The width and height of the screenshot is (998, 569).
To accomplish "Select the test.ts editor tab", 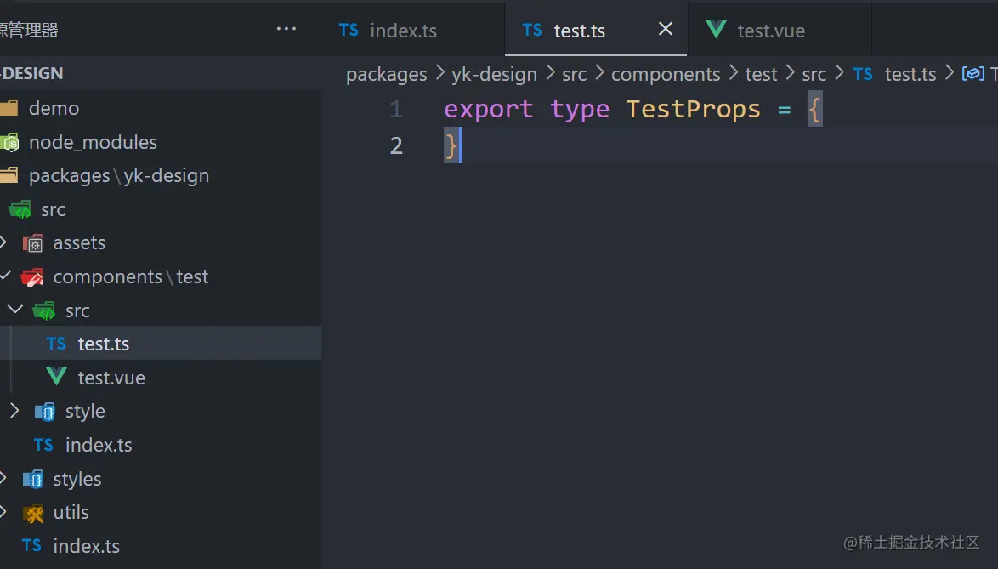I will pyautogui.click(x=596, y=30).
